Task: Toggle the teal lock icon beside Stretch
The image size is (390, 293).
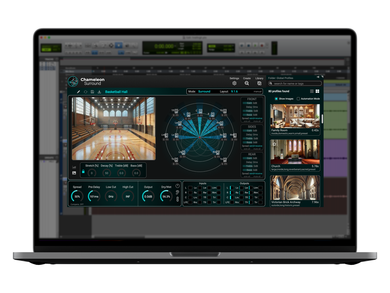Action: pos(83,171)
